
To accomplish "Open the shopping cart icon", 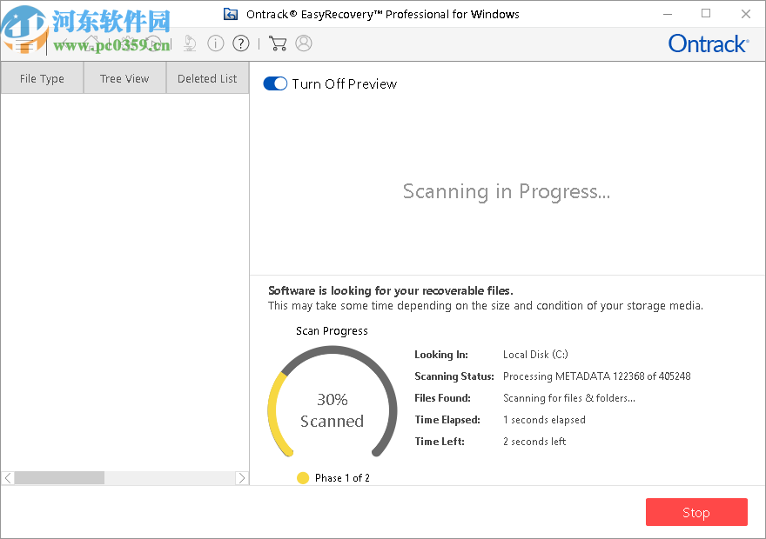I will point(278,43).
